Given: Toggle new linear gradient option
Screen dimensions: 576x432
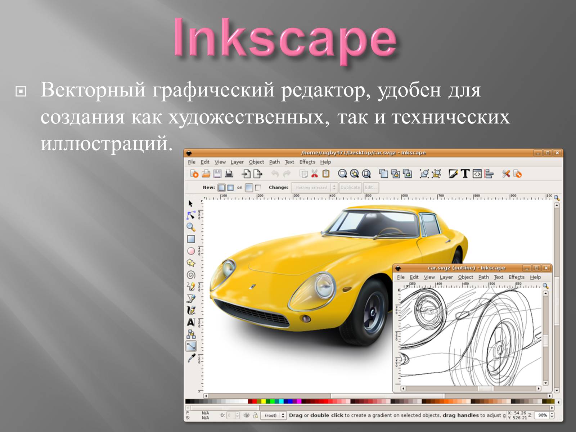Looking at the screenshot, I should point(222,188).
